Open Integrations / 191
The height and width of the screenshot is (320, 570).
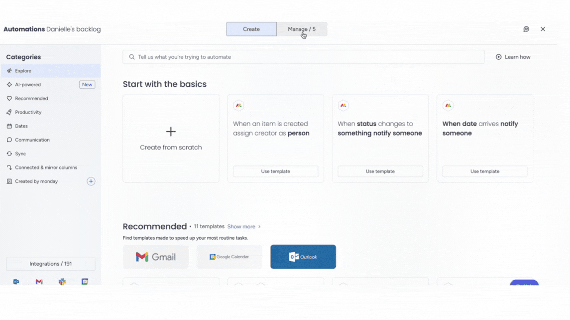point(50,264)
